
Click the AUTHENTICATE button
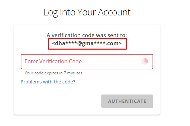coord(127,101)
